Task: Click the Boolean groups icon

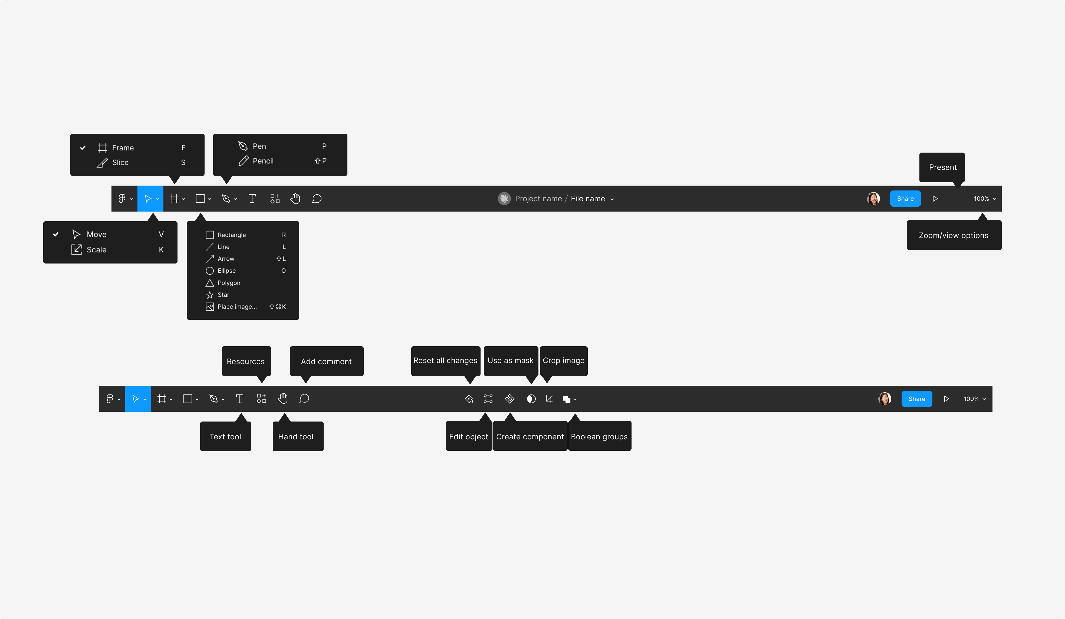Action: (x=567, y=399)
